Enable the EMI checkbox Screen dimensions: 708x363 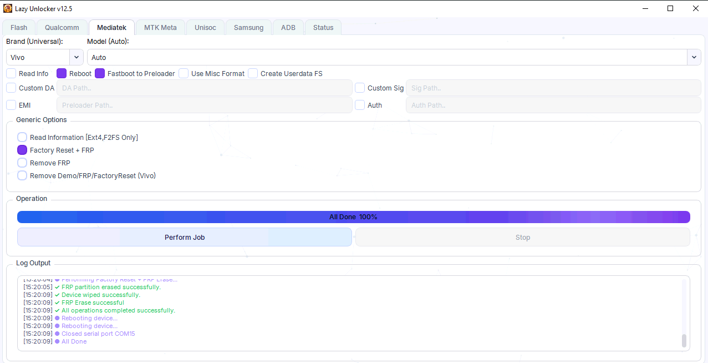pos(11,105)
